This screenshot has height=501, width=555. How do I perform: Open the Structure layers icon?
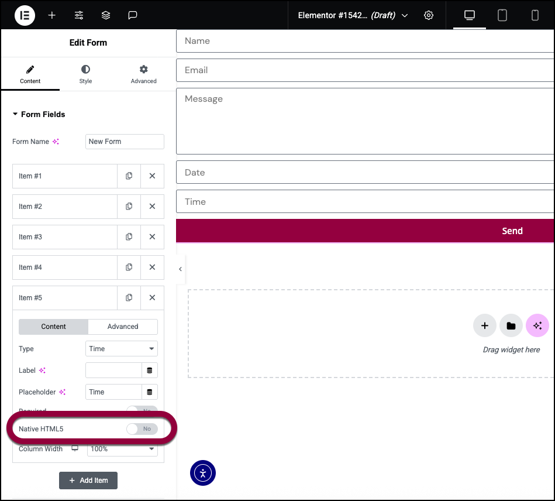pos(106,15)
